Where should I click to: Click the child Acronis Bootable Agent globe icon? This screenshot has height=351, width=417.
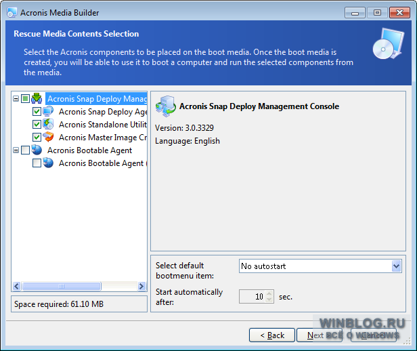coord(48,163)
